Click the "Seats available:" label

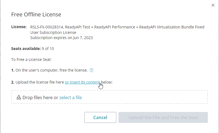pyautogui.click(x=26, y=49)
